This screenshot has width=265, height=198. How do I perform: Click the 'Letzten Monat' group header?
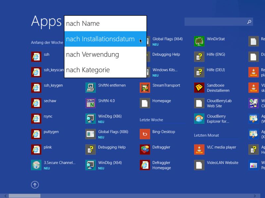[206, 135]
